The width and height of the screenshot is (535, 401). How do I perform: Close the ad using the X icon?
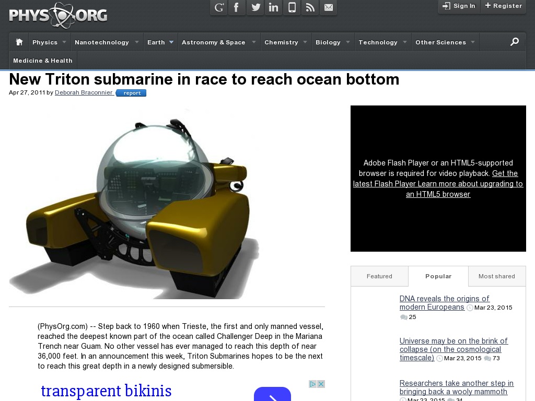point(321,384)
